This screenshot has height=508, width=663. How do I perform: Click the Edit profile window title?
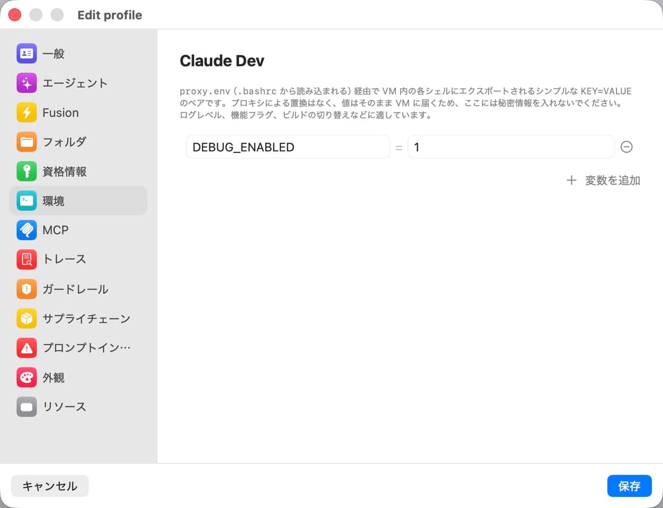tap(110, 15)
